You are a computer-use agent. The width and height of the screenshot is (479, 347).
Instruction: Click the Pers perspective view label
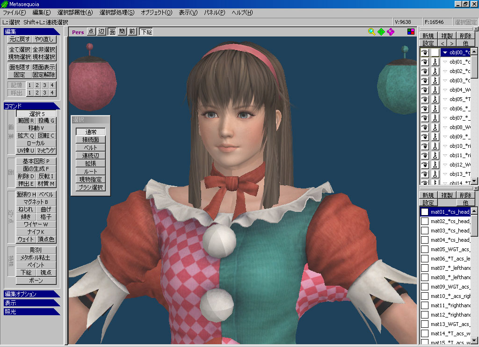[x=78, y=32]
